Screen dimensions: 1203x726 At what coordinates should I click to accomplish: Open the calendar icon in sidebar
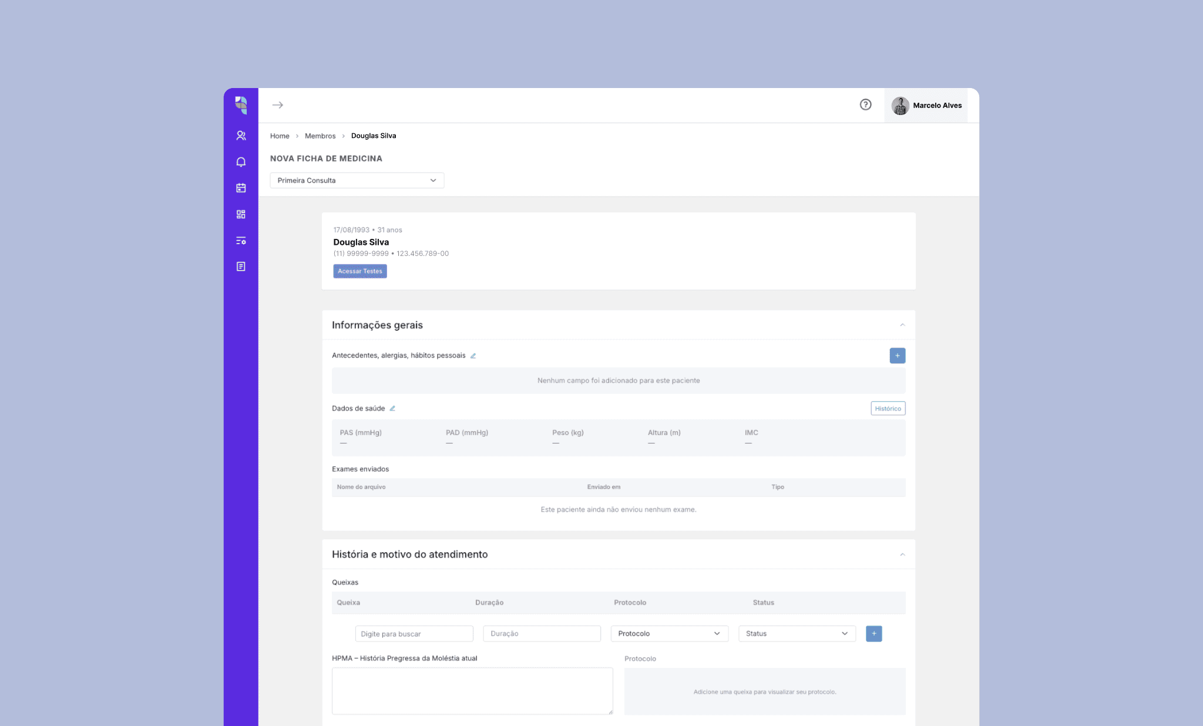coord(241,188)
